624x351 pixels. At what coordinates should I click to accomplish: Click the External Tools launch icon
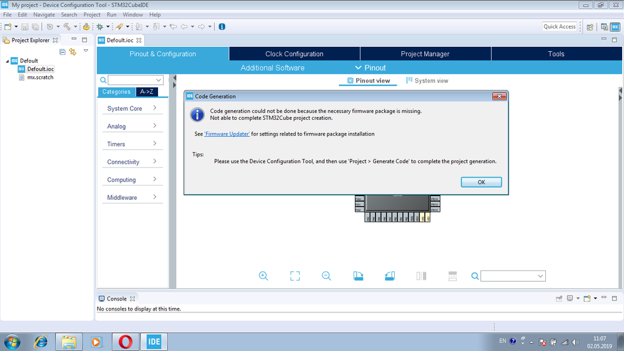[x=119, y=27]
